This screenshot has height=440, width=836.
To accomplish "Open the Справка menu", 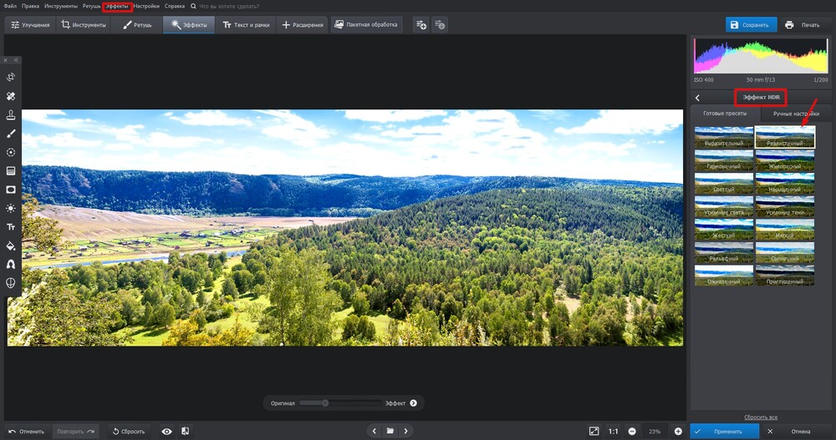I will (x=175, y=7).
